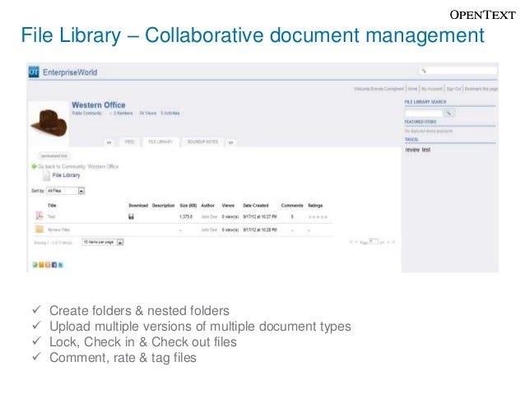Click the File Library page icon

(47, 175)
